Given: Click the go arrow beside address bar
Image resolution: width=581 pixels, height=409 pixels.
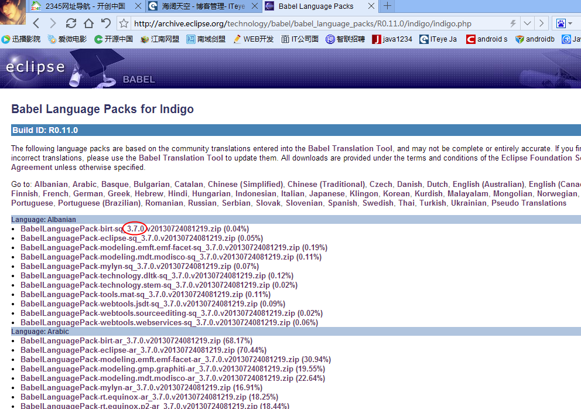Looking at the screenshot, I should tap(541, 23).
